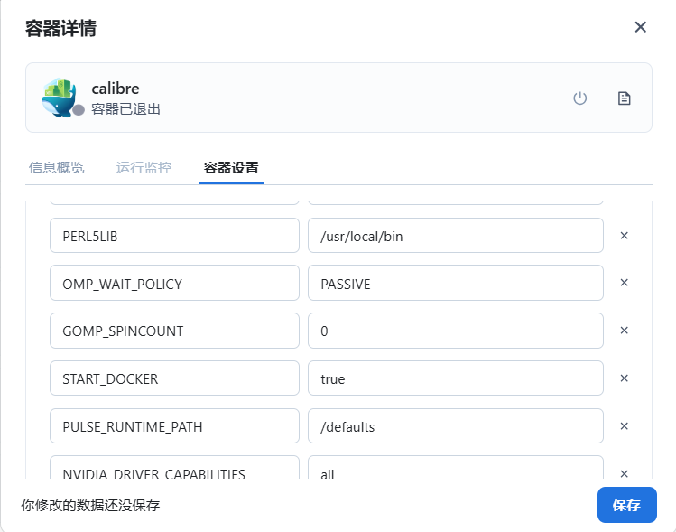Switch to the 信息概览 tab
This screenshot has width=676, height=532.
click(x=57, y=167)
